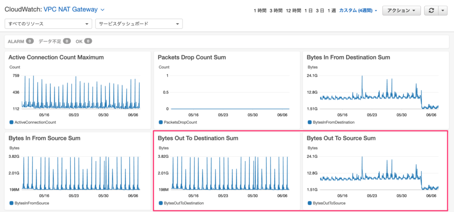Click the BytesOutToSource legend label

(x=329, y=203)
